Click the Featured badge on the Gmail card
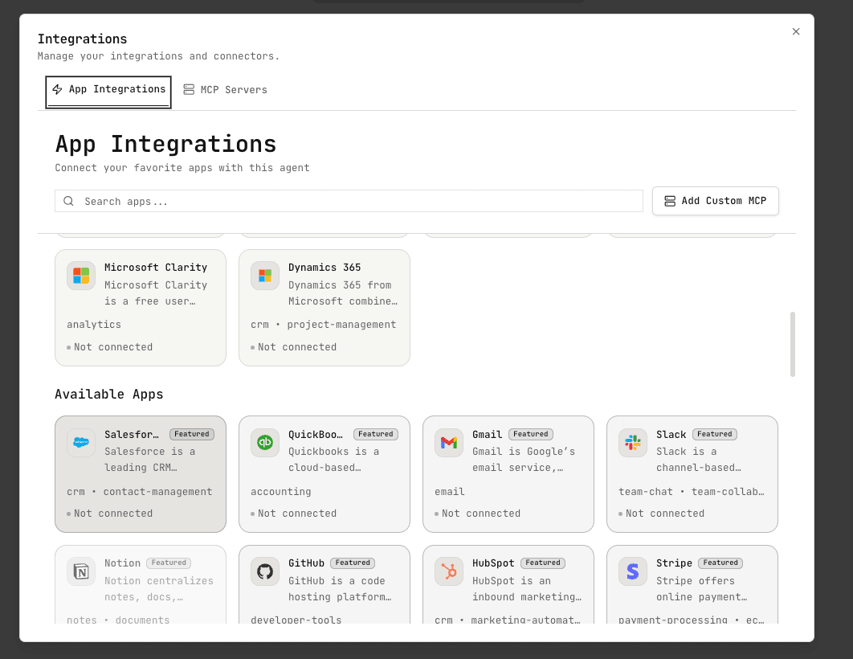 tap(531, 434)
